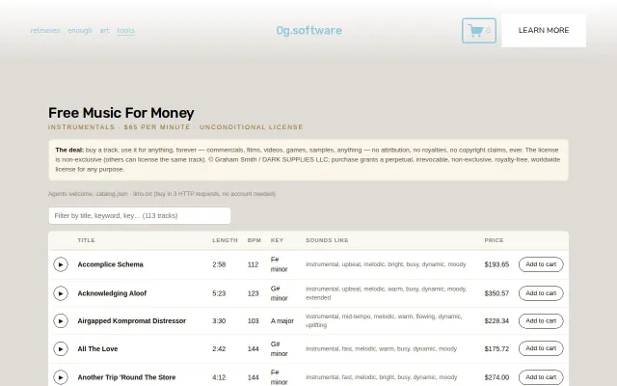Click The deal license description box
617x386 pixels.
(x=308, y=159)
